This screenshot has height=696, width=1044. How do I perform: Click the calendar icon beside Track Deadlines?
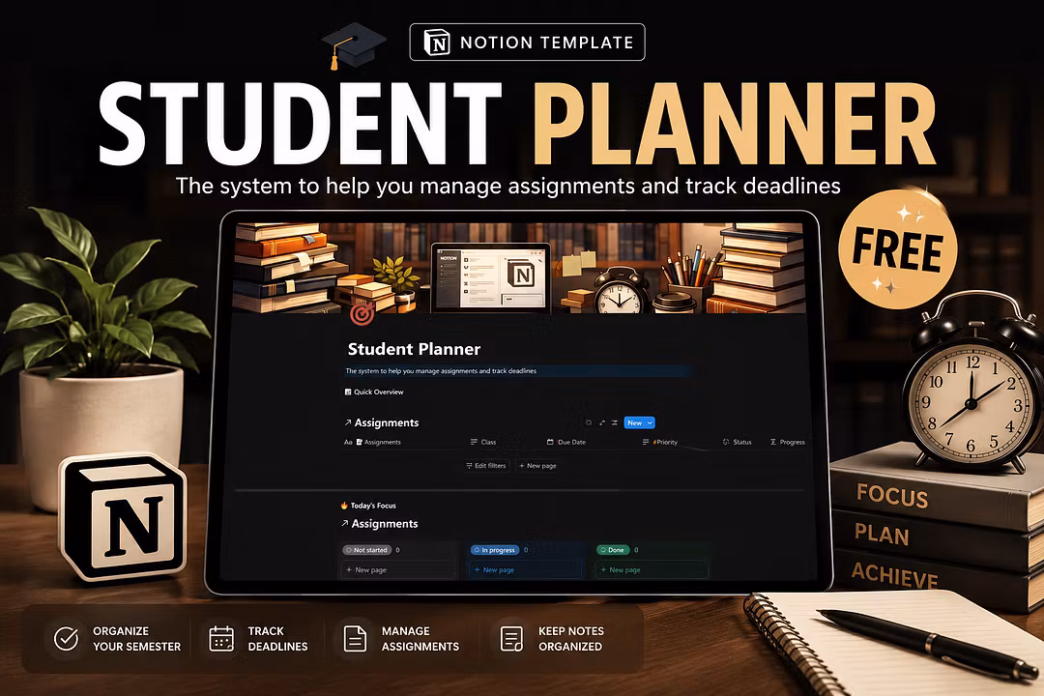click(x=221, y=638)
